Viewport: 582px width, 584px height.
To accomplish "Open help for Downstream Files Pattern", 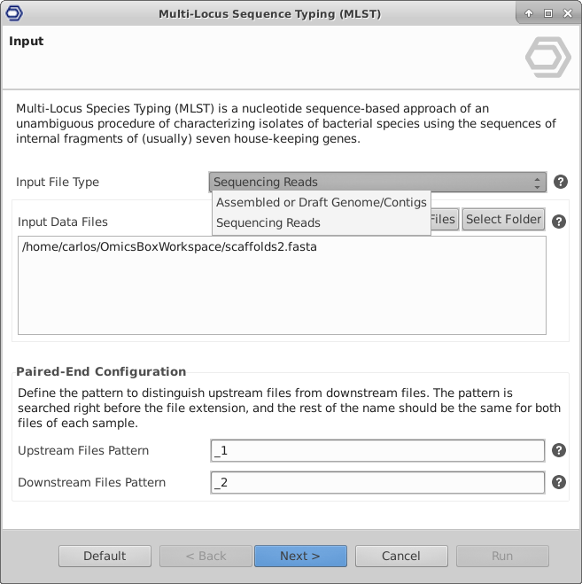I will 558,482.
